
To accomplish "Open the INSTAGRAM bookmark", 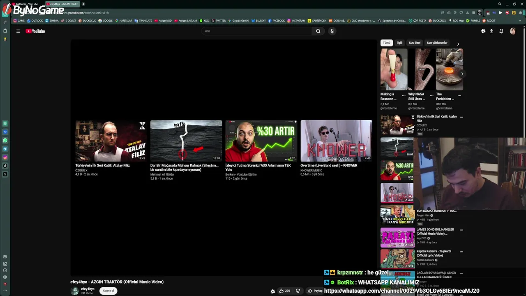I will click(296, 21).
